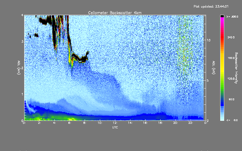Click the "2" tick on the AGL (km) axis
The width and height of the screenshot is (242, 151).
[22, 68]
